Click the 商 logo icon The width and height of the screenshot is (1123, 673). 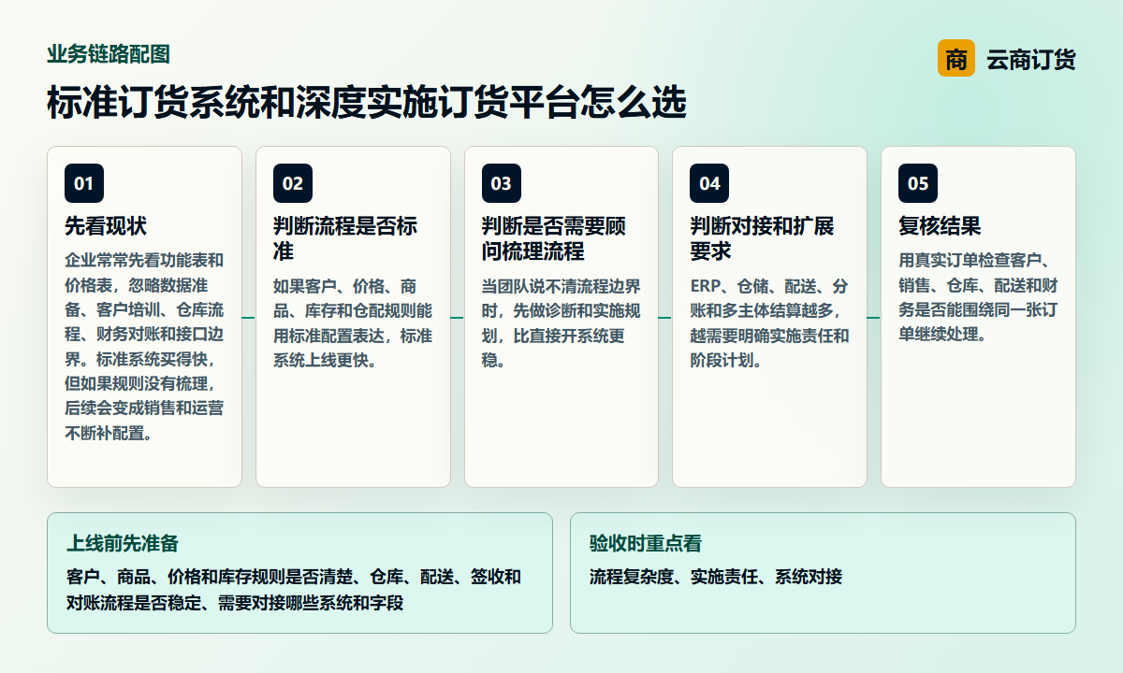pyautogui.click(x=955, y=59)
